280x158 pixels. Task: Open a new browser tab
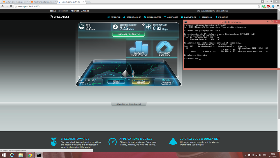tap(88, 2)
